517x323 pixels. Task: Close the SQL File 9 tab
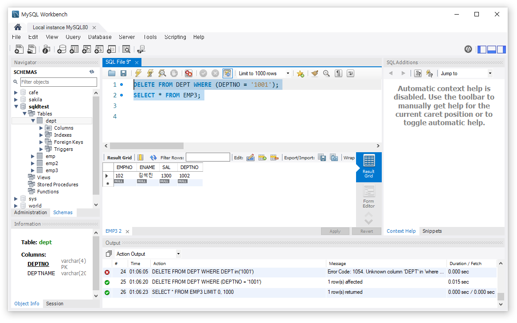[x=137, y=62]
